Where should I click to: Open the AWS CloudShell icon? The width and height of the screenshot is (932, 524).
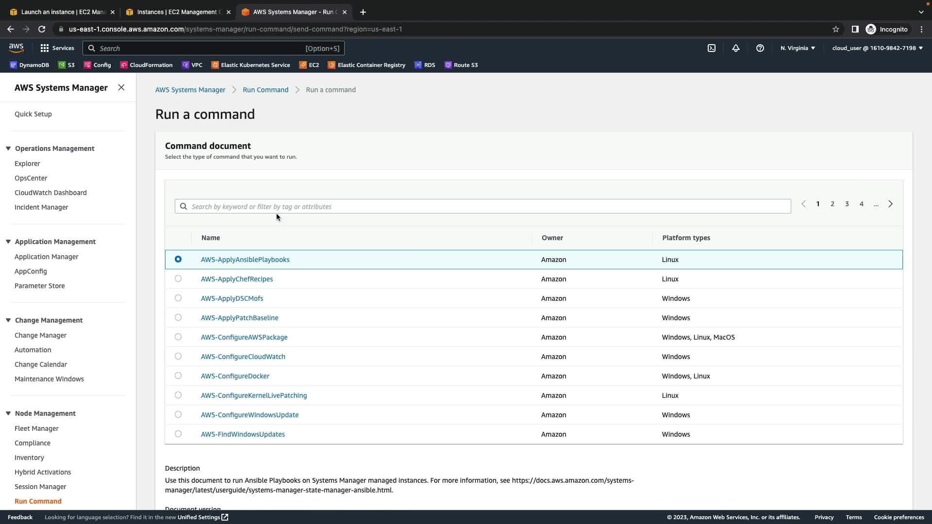(711, 48)
